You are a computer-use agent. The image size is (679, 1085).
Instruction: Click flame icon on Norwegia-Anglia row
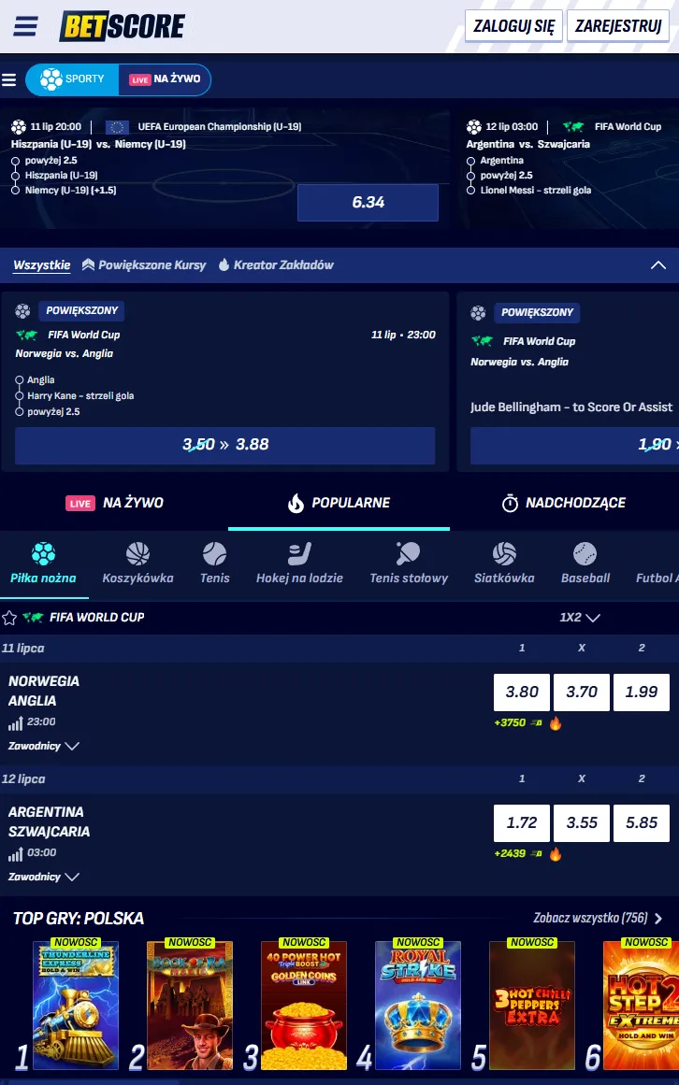[556, 723]
